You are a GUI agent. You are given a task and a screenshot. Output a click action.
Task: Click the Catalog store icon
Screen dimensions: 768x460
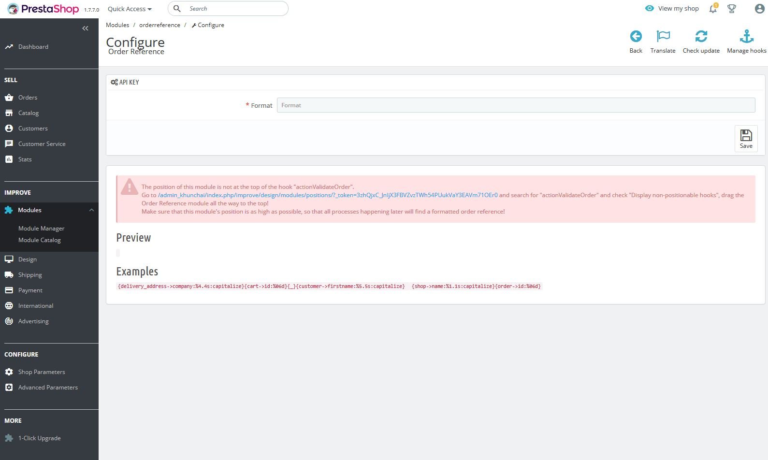9,113
